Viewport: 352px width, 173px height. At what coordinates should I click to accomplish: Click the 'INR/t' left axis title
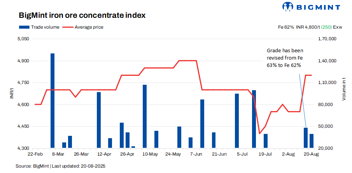click(12, 94)
